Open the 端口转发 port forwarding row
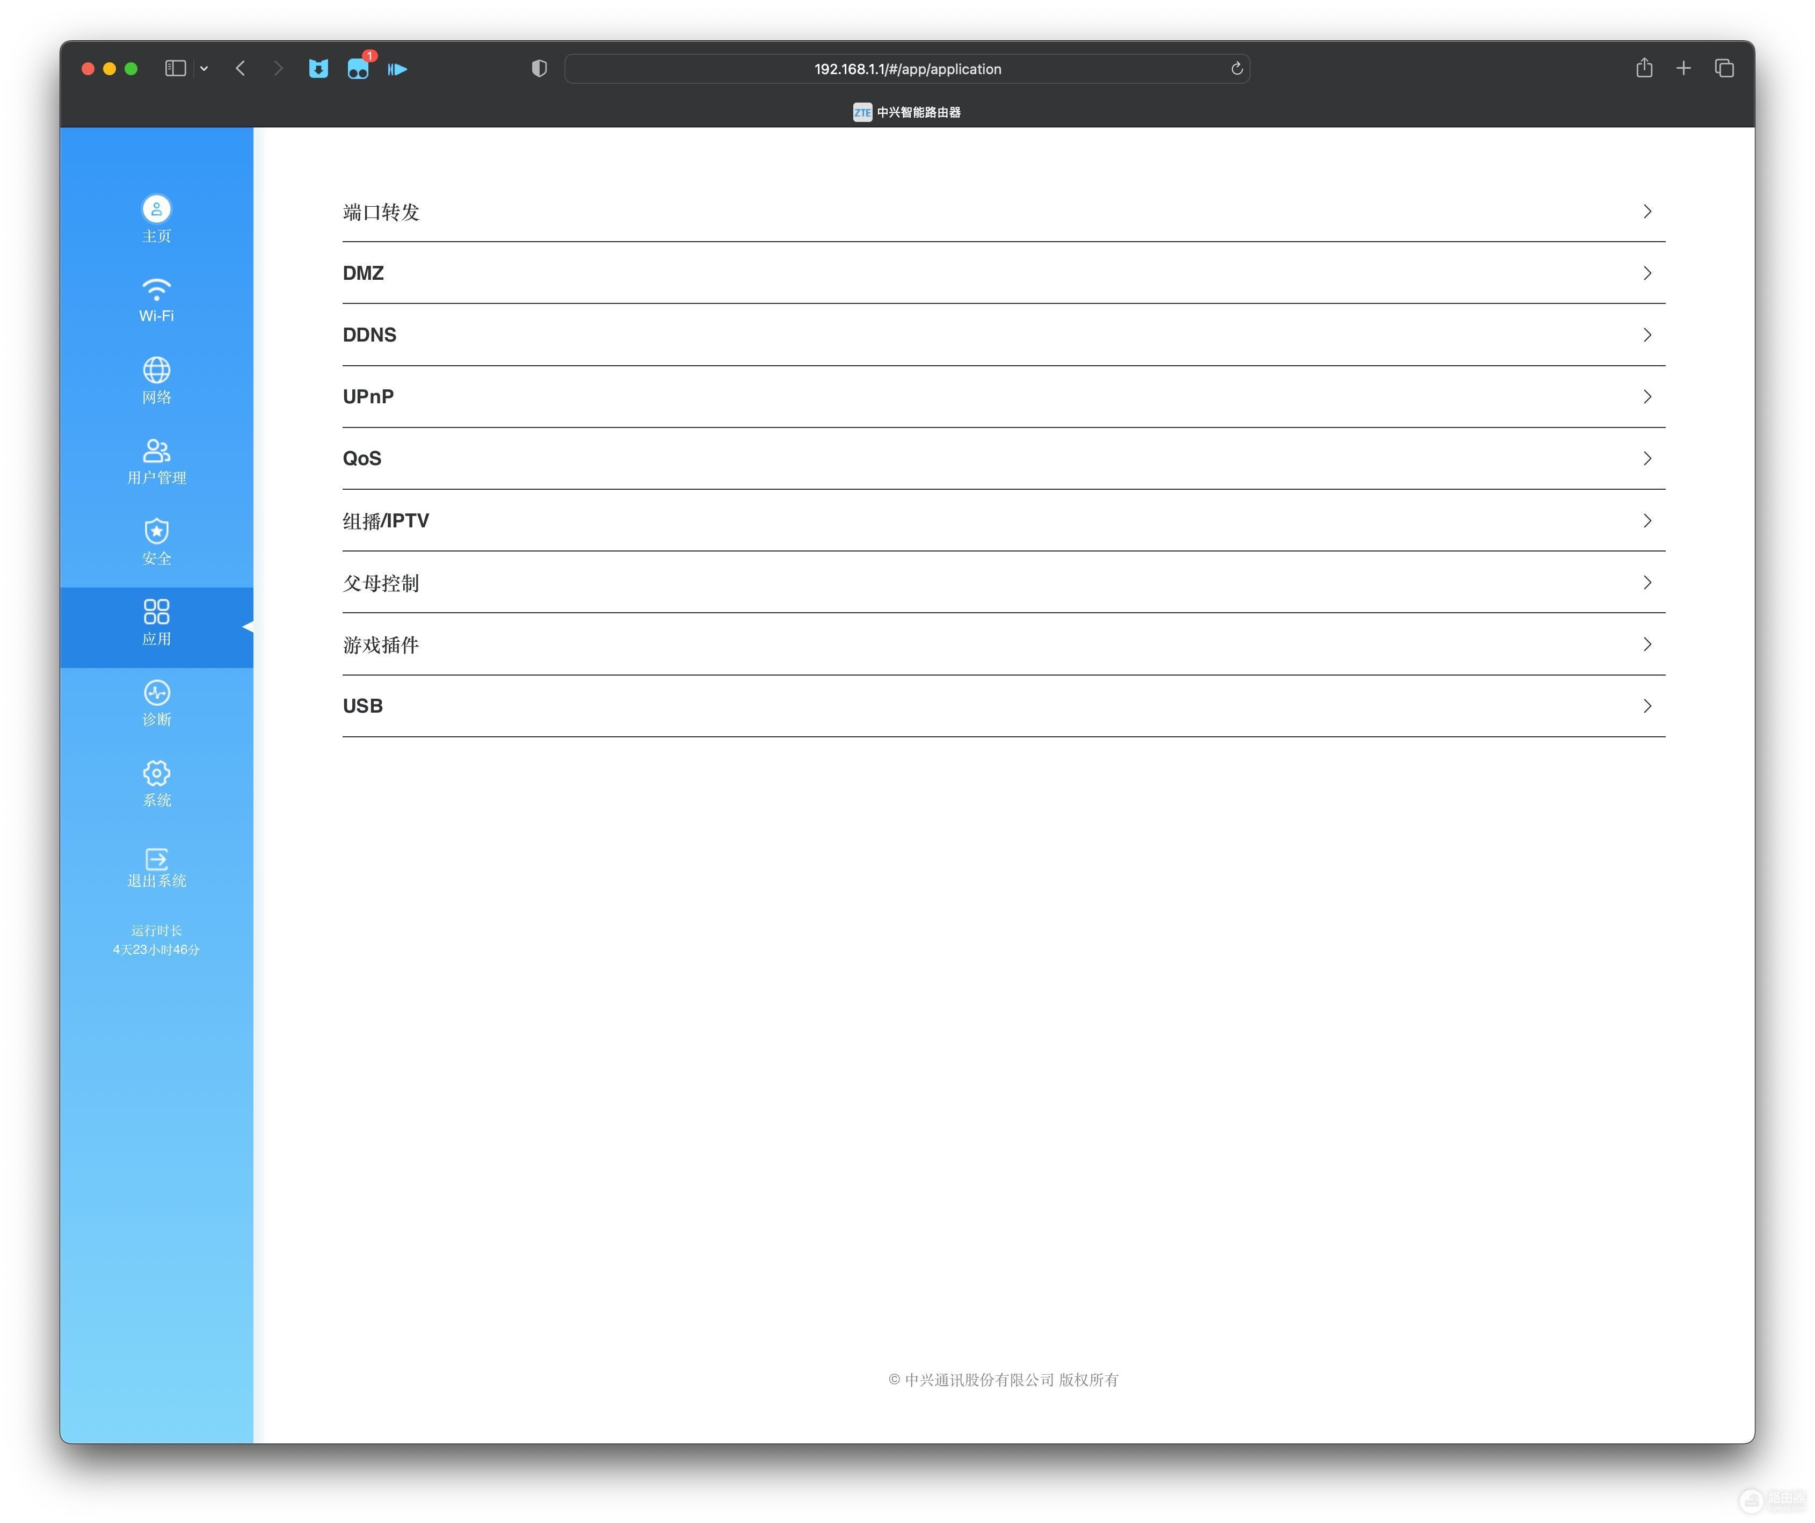The image size is (1815, 1523). 1004,212
